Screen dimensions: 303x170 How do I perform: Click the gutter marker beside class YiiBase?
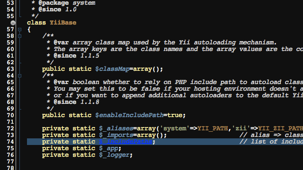click(x=13, y=23)
